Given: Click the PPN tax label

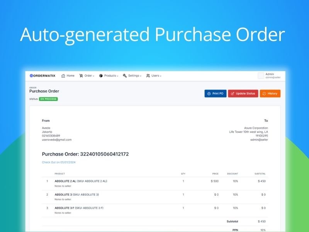Looking at the screenshot, I should point(235,230).
